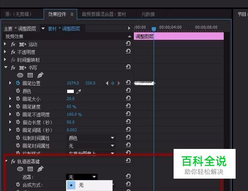
Task: Reset the 颜色 parameter
Action: point(128,90)
